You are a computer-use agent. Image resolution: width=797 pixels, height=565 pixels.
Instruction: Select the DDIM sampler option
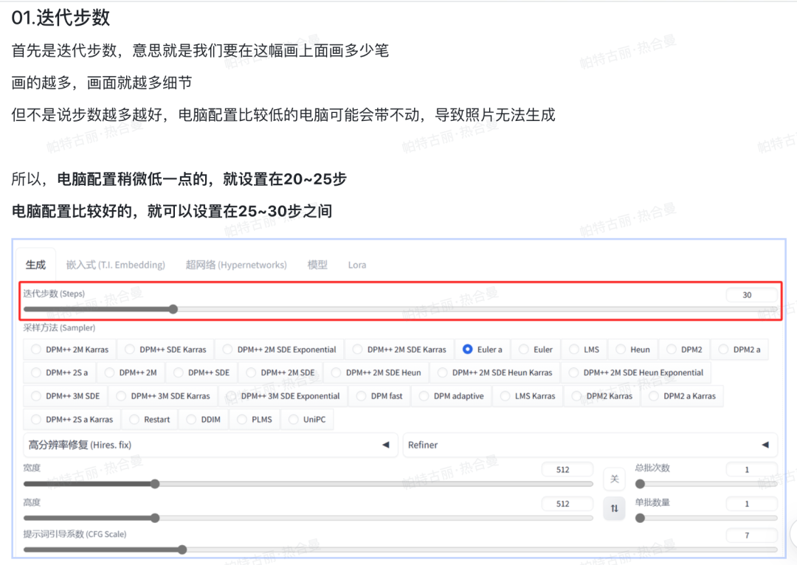point(204,419)
